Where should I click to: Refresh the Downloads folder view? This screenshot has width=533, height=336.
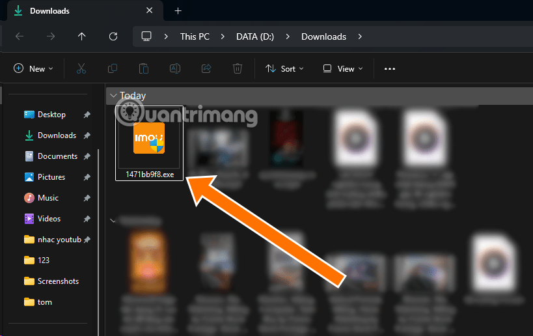click(113, 36)
